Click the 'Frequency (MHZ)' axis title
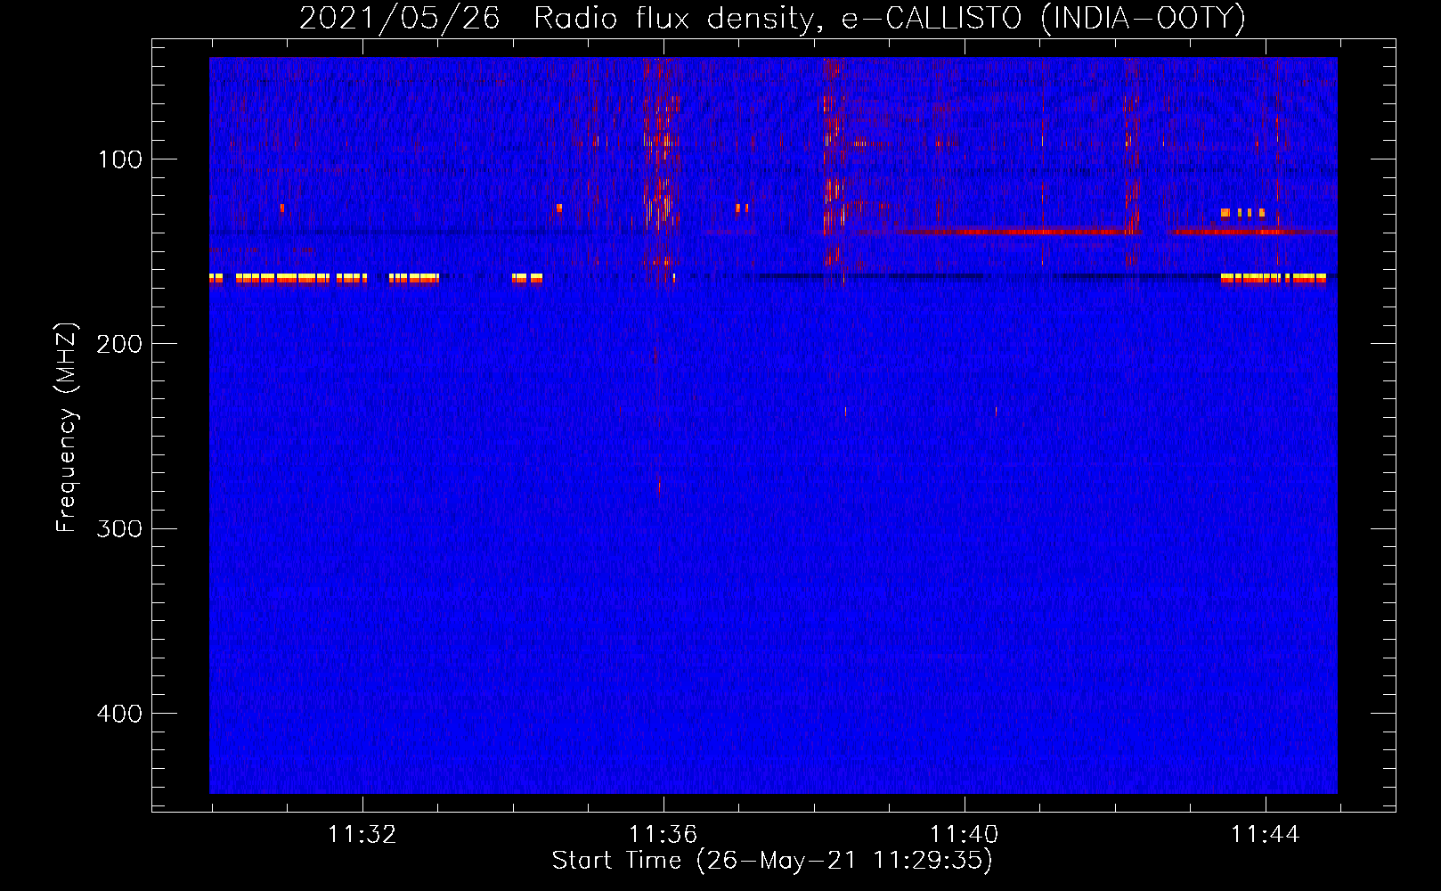 pos(68,427)
